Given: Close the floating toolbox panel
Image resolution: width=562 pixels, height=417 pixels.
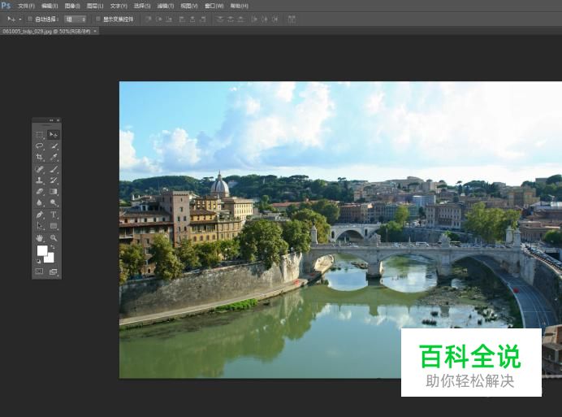Looking at the screenshot, I should click(58, 120).
